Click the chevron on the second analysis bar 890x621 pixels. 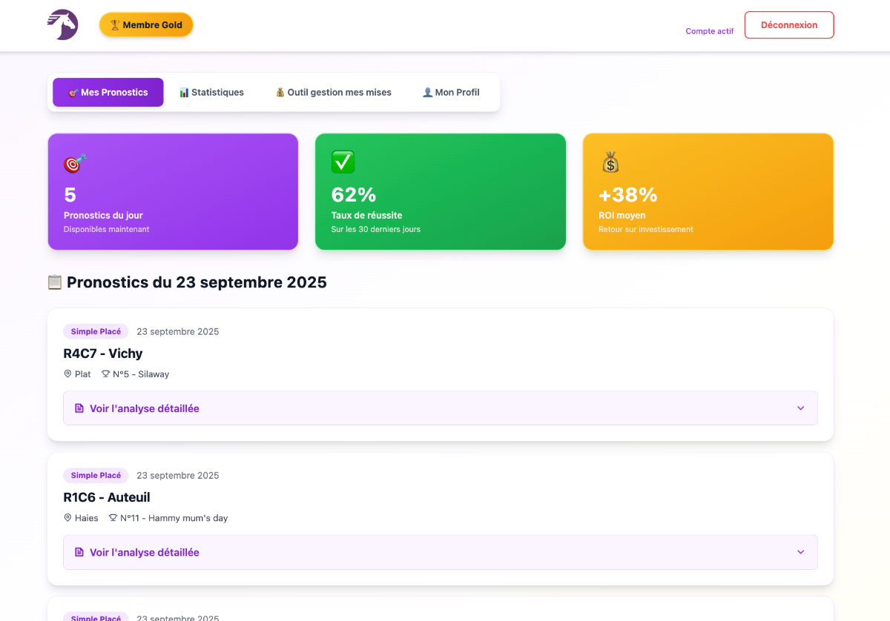(x=800, y=551)
